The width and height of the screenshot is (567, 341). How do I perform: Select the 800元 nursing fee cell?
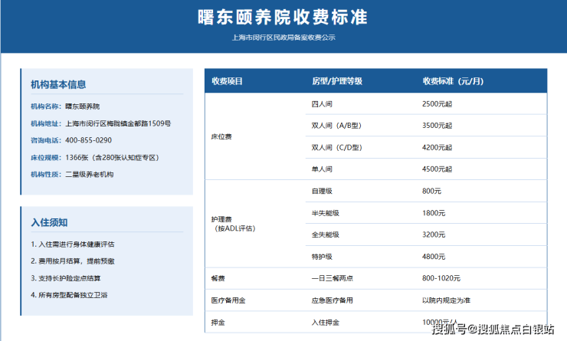(x=431, y=192)
